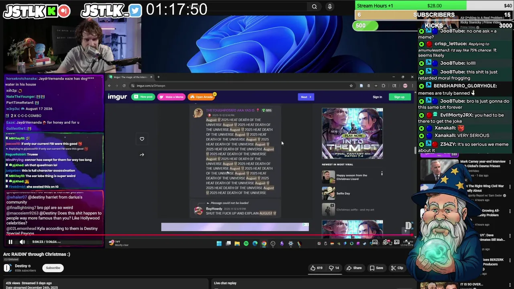
Task: Open imgur Open Arcade button
Action: pos(202,97)
